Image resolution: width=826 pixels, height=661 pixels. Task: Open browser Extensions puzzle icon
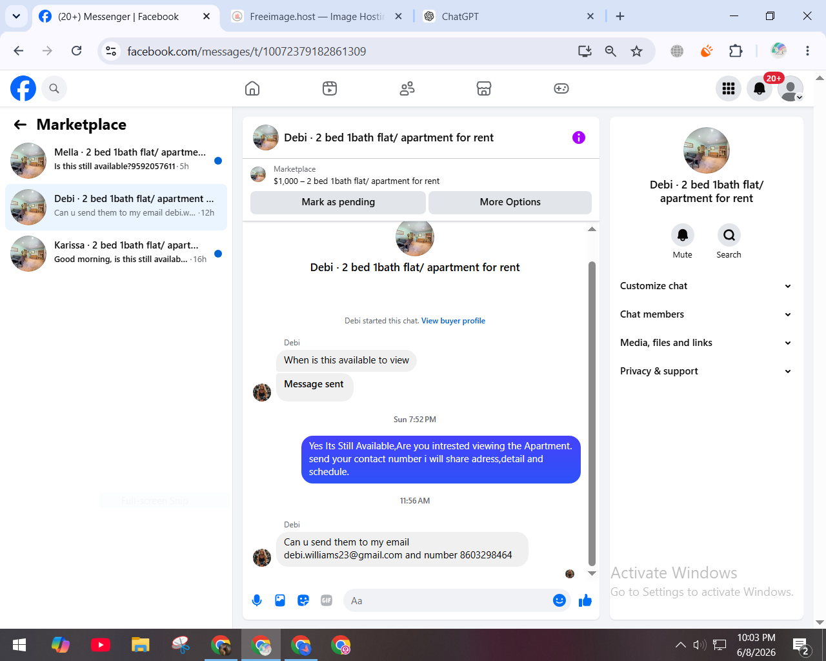(x=736, y=51)
